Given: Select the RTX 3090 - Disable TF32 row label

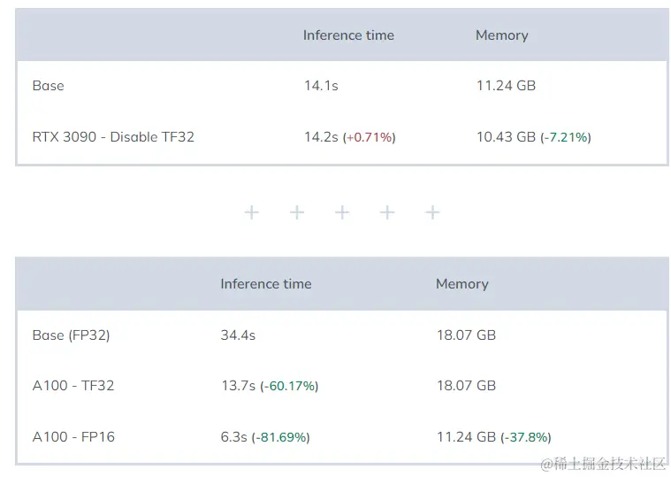Looking at the screenshot, I should (113, 137).
